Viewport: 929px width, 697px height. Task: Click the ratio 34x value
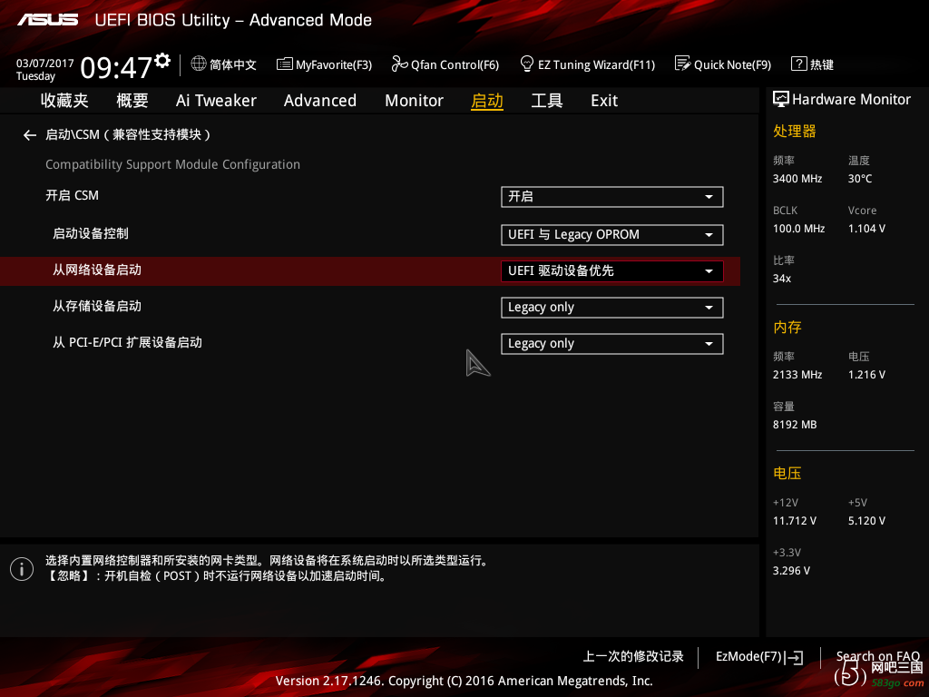click(782, 279)
